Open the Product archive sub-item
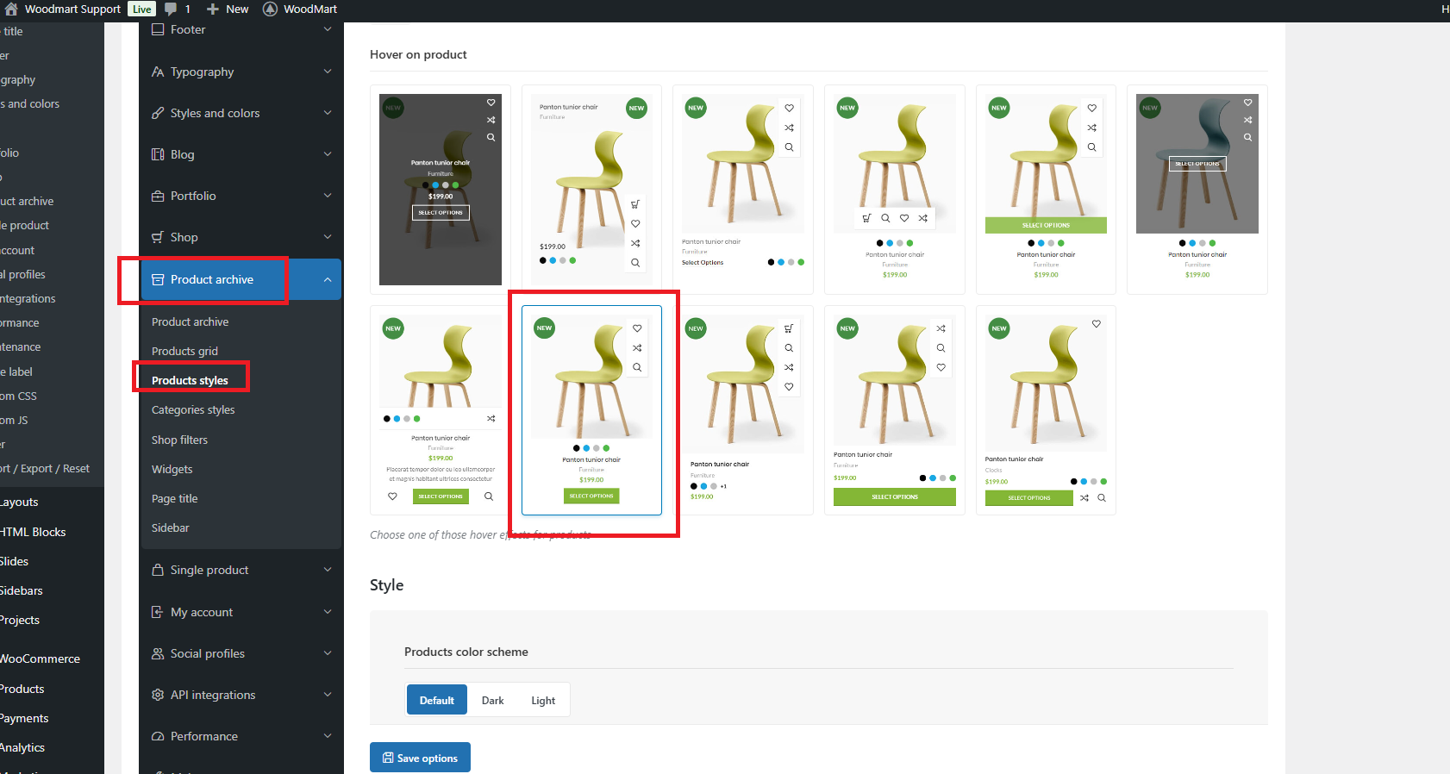1450x774 pixels. (x=190, y=321)
